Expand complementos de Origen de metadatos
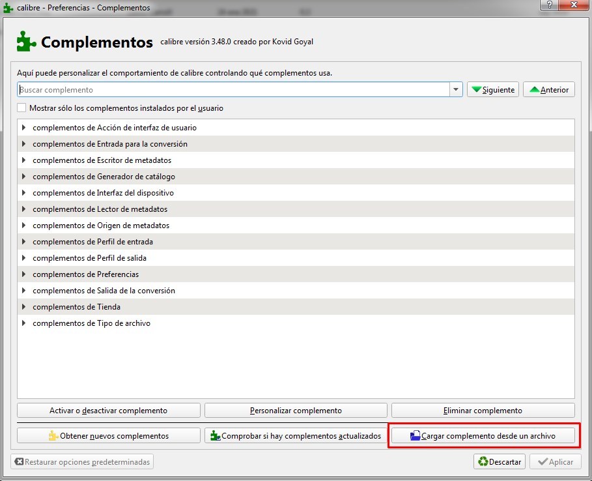This screenshot has height=481, width=592. (24, 226)
